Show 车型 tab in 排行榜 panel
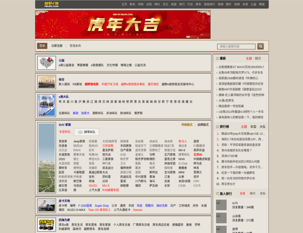303x233 pixels. tap(253, 127)
